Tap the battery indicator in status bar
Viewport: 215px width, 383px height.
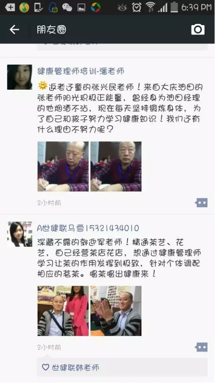point(174,7)
